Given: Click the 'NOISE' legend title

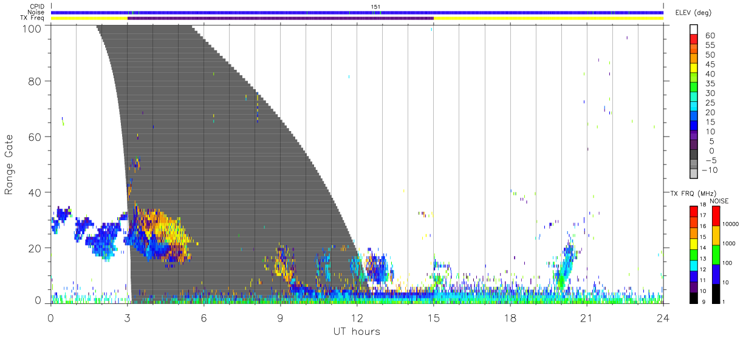Looking at the screenshot, I should [719, 201].
